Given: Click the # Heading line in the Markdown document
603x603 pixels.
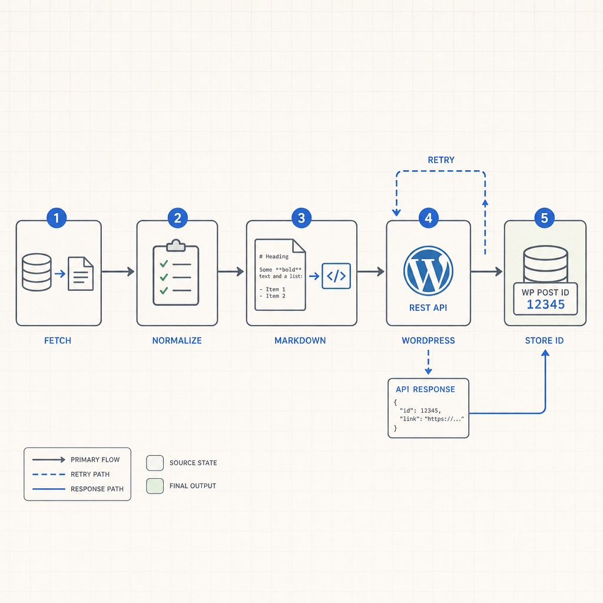Looking at the screenshot, I should (274, 257).
